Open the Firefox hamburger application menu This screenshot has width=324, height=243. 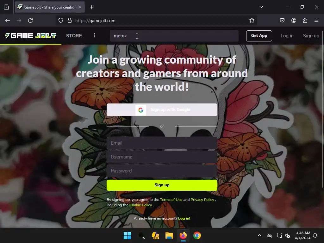click(316, 21)
